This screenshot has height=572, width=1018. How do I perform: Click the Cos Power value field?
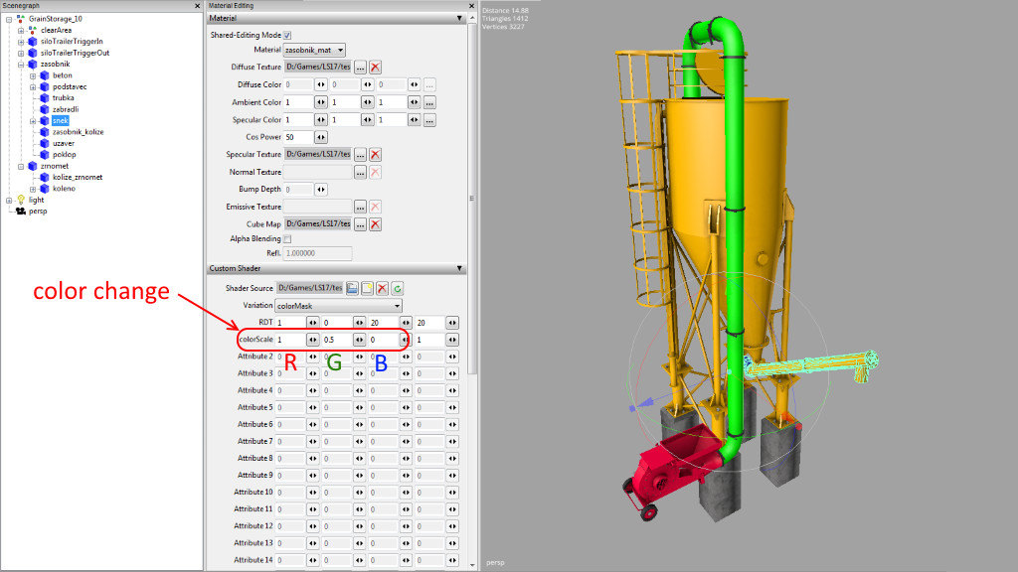point(297,137)
